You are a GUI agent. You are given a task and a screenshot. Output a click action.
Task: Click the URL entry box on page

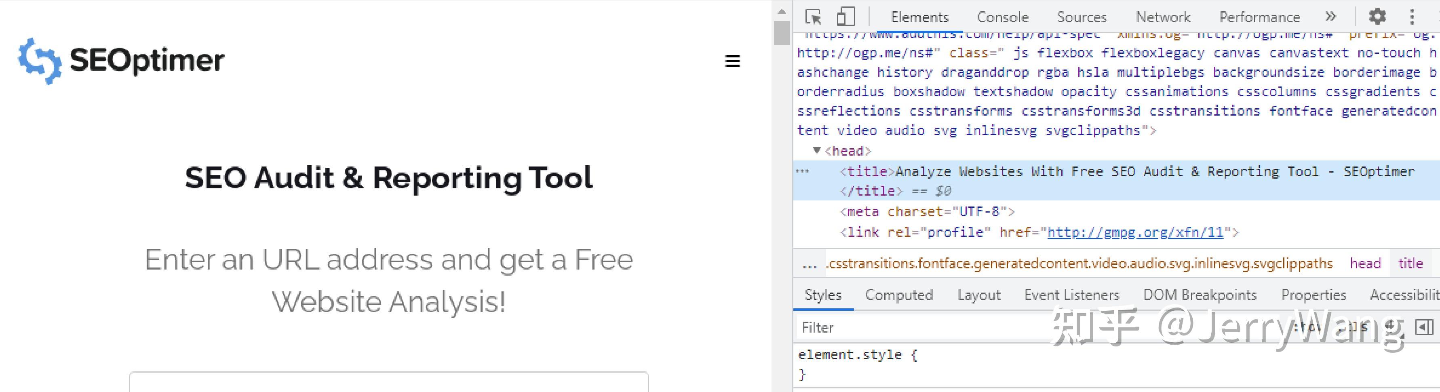click(x=388, y=381)
